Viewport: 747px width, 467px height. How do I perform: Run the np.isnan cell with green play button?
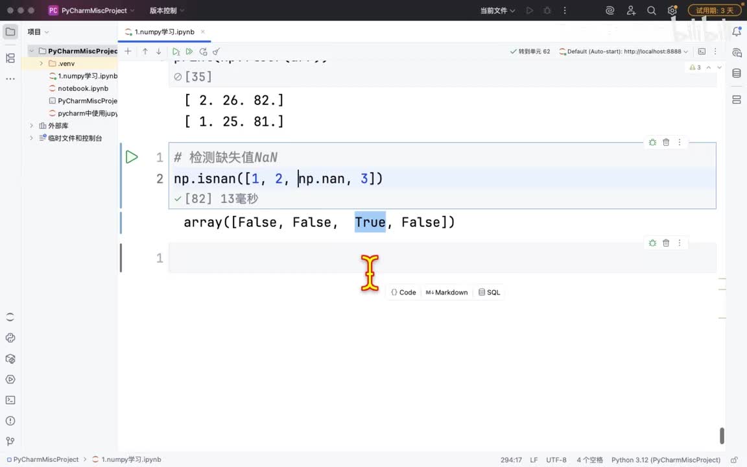132,157
